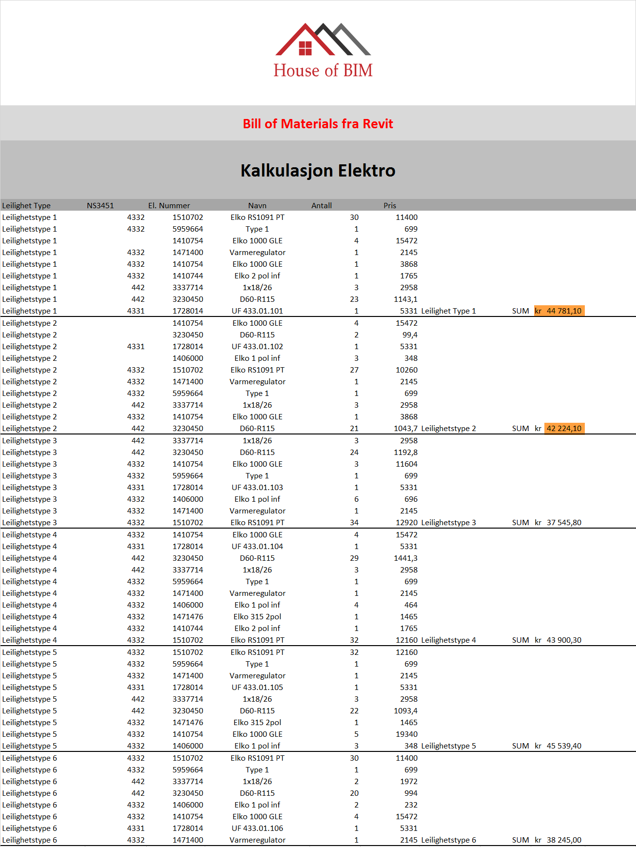Click the 'UF 433.01.101' name cell

tap(257, 311)
